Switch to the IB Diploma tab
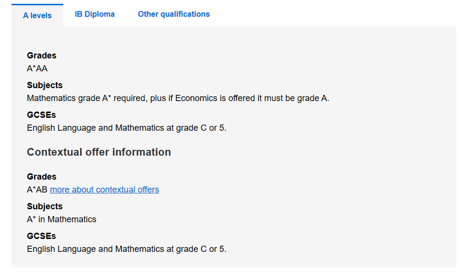This screenshot has height=272, width=467. [x=95, y=14]
